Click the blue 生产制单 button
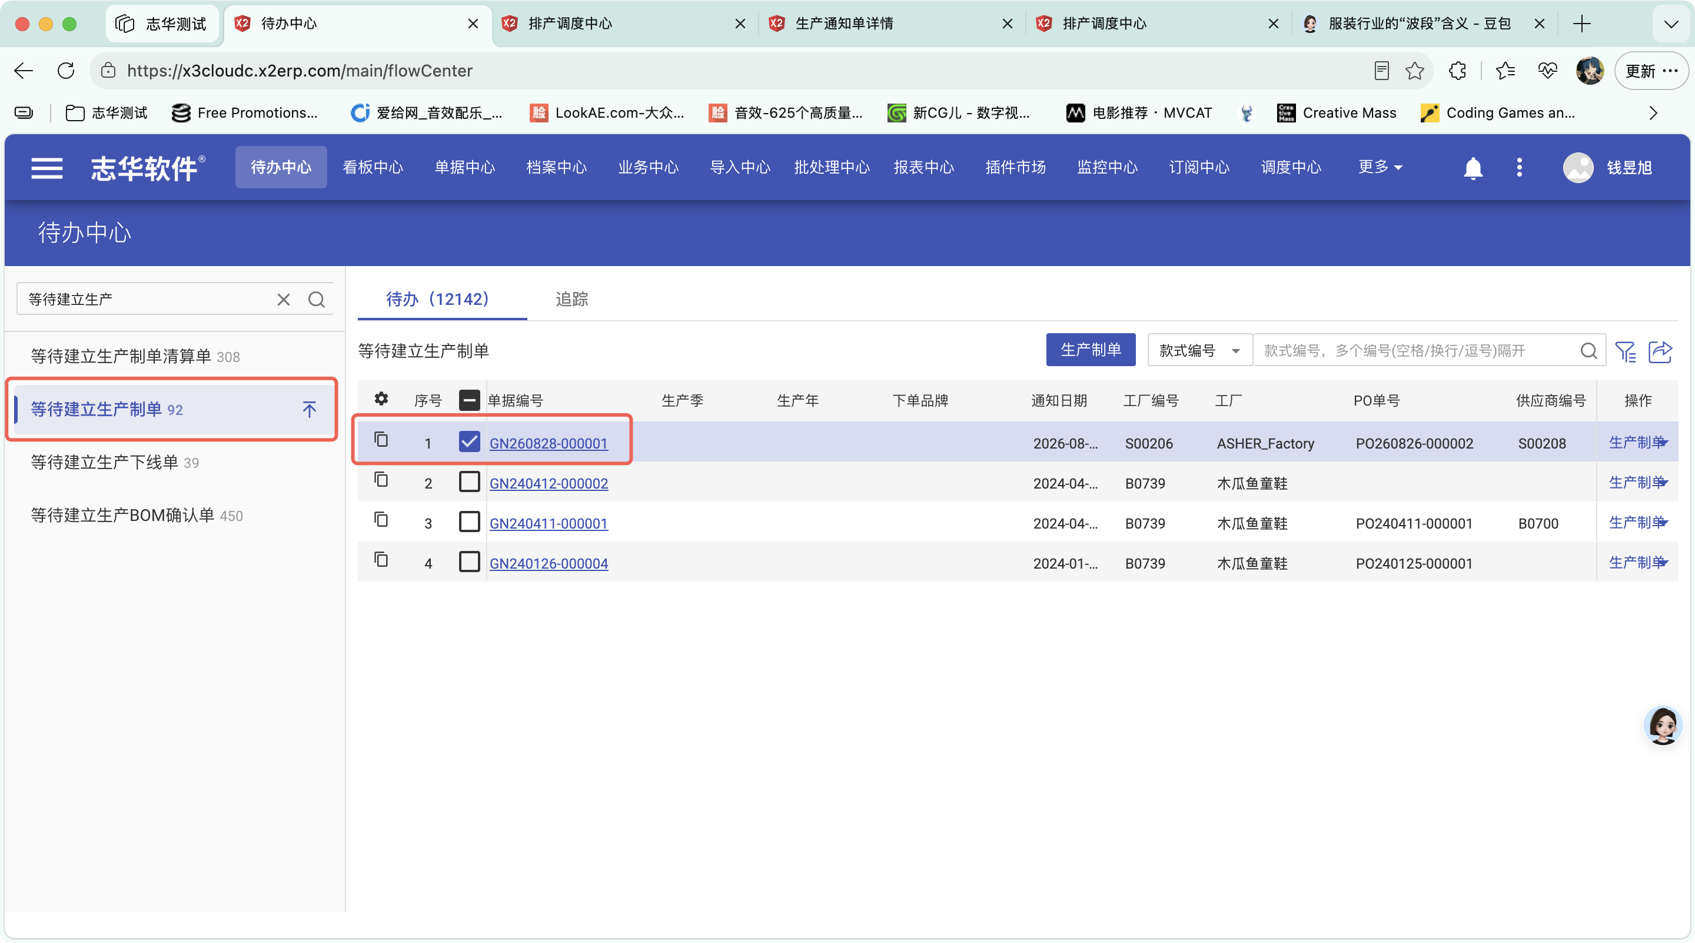The width and height of the screenshot is (1695, 943). (1091, 350)
